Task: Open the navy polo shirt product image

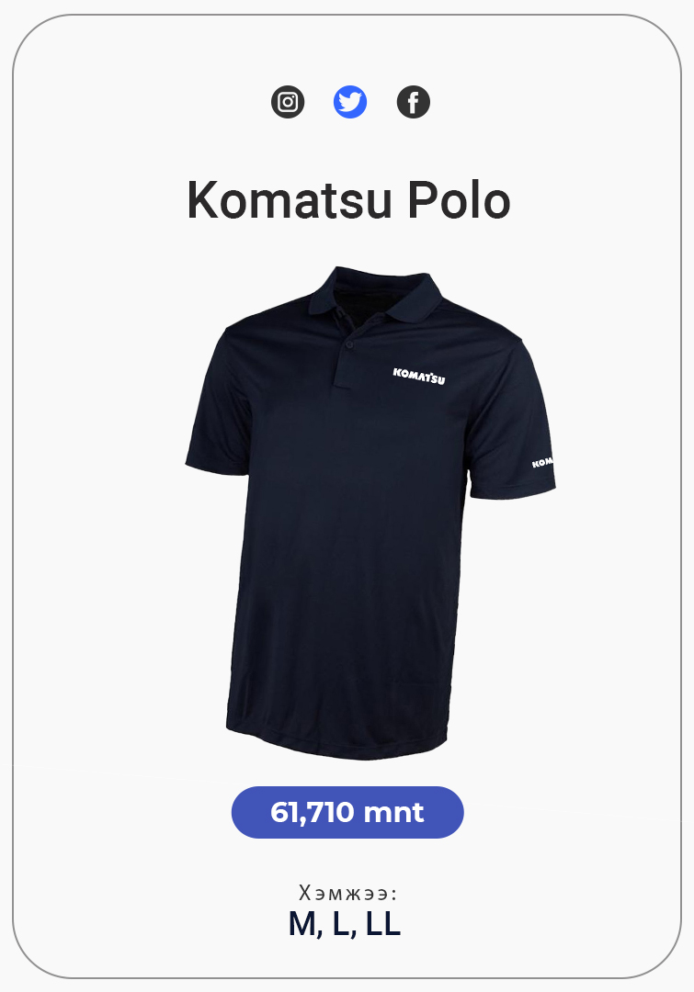Action: click(370, 513)
